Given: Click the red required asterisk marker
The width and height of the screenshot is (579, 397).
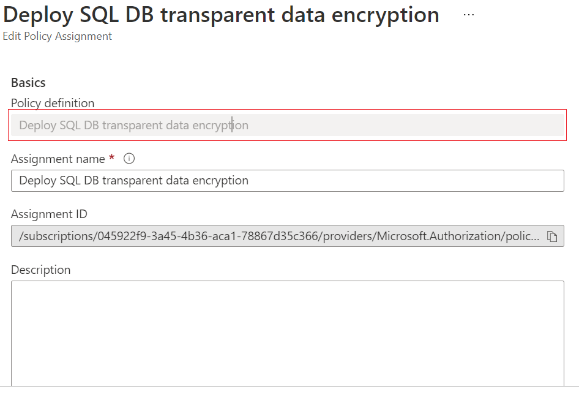Looking at the screenshot, I should pyautogui.click(x=111, y=157).
